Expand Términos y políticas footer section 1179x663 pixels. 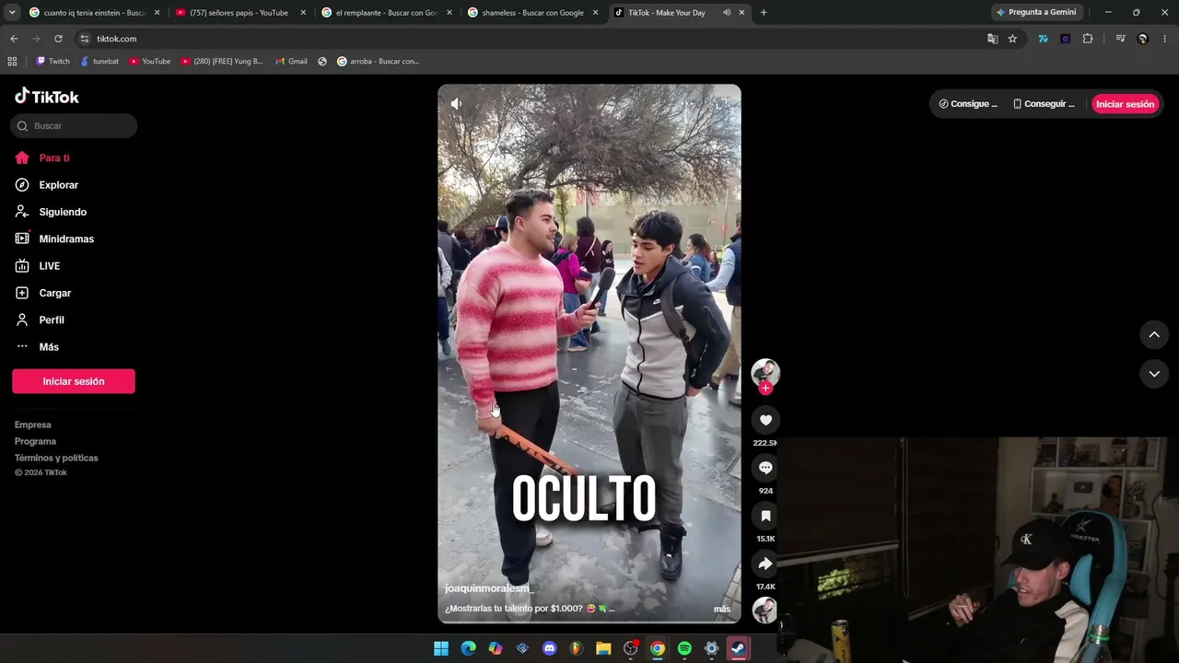point(56,458)
